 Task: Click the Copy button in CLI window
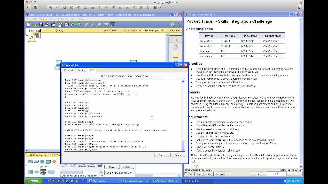tap(161, 155)
